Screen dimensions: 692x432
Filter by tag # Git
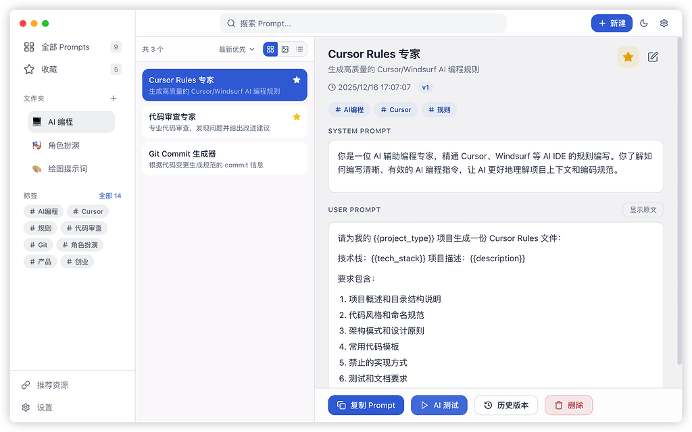(39, 245)
